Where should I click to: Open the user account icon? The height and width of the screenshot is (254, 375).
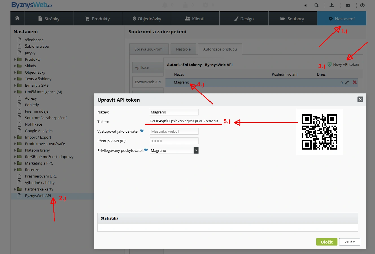point(332,5)
